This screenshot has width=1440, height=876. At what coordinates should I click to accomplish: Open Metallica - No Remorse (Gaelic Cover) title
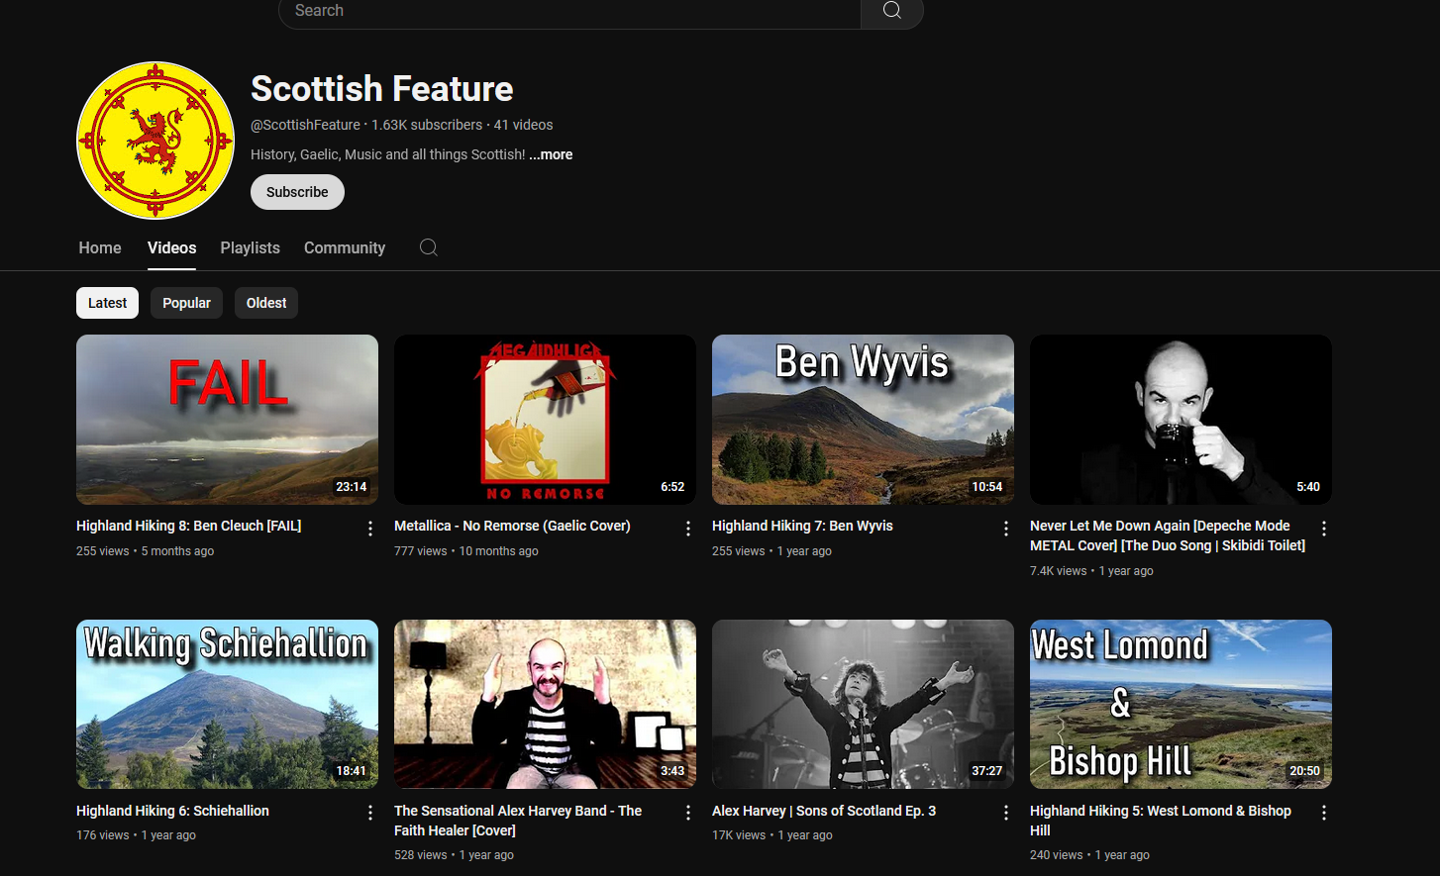(x=512, y=526)
